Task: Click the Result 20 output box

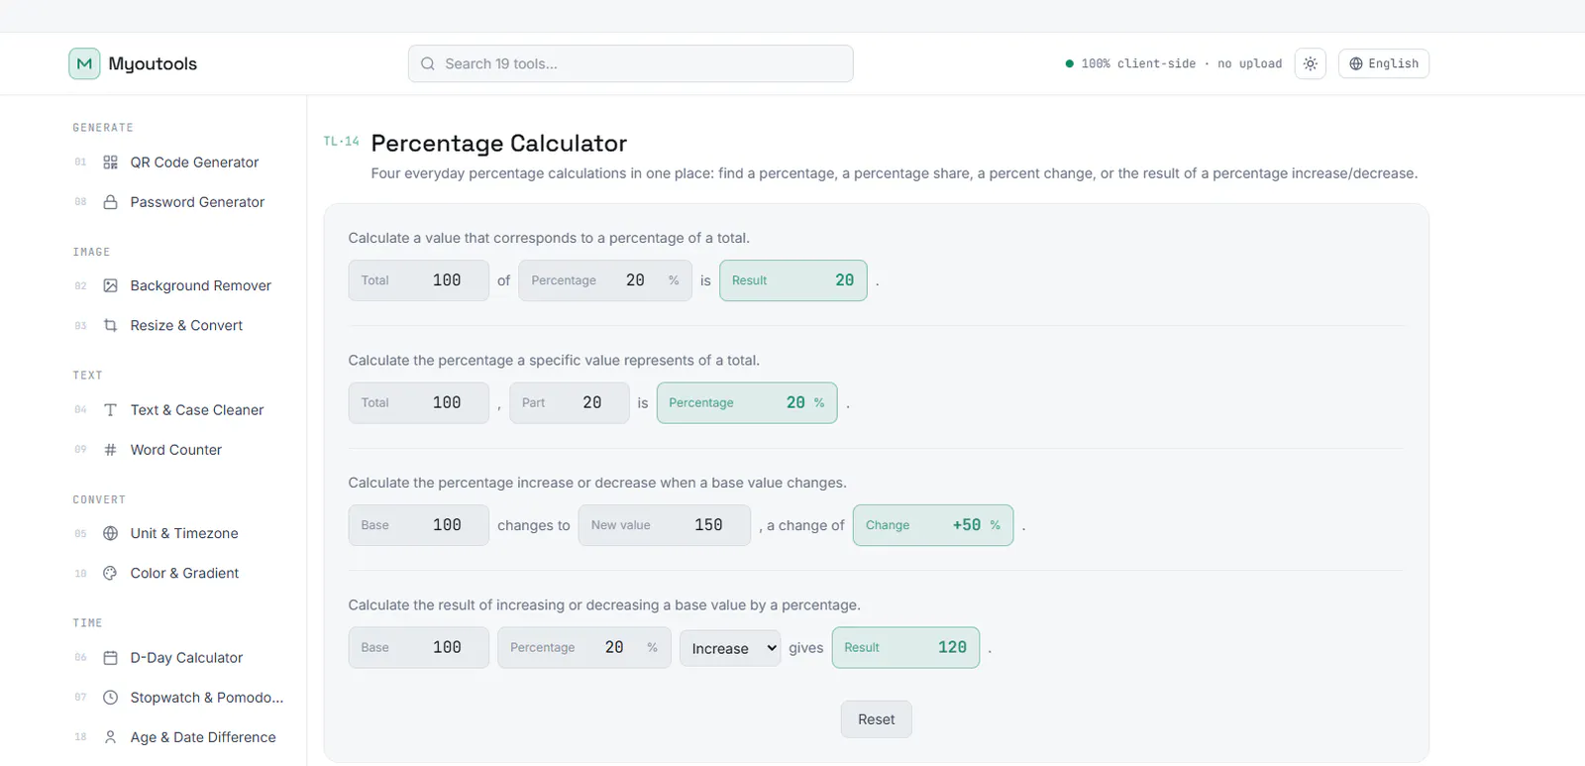Action: tap(793, 280)
